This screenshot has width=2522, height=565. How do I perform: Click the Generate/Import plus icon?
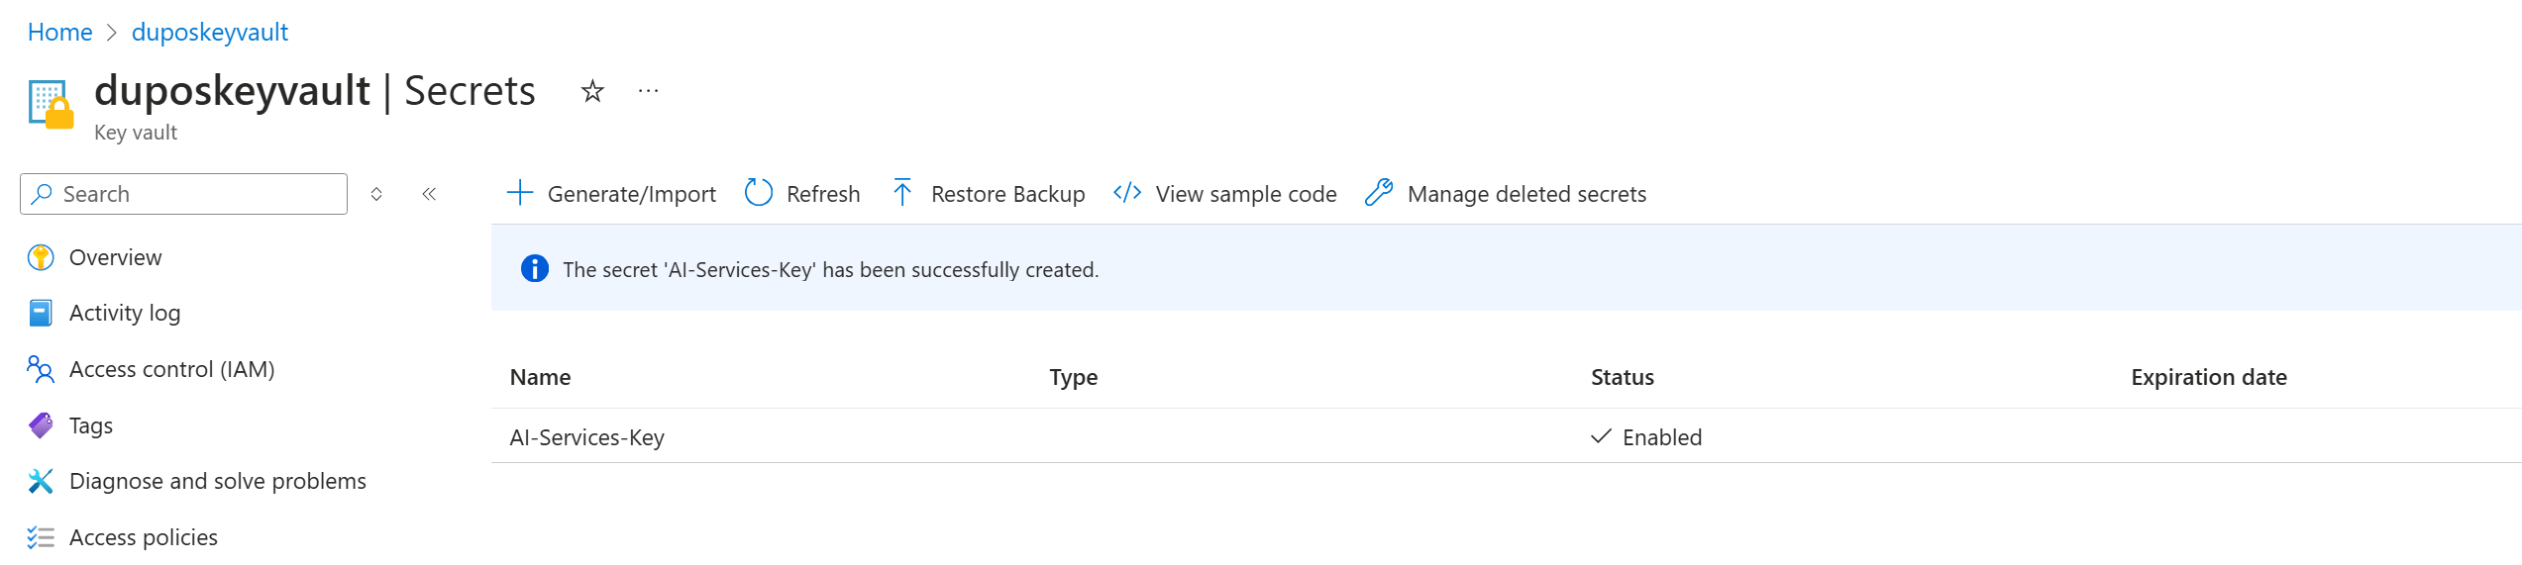click(520, 193)
